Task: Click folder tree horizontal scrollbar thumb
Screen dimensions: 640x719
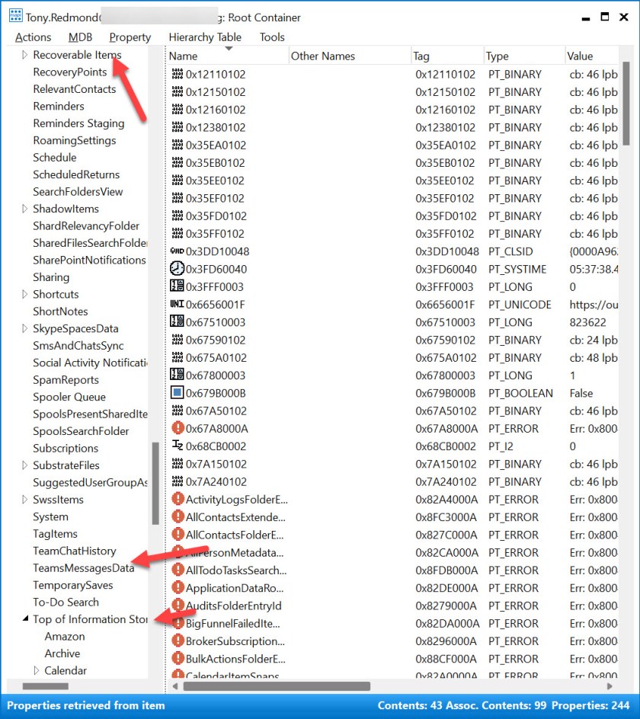Action: 46,686
